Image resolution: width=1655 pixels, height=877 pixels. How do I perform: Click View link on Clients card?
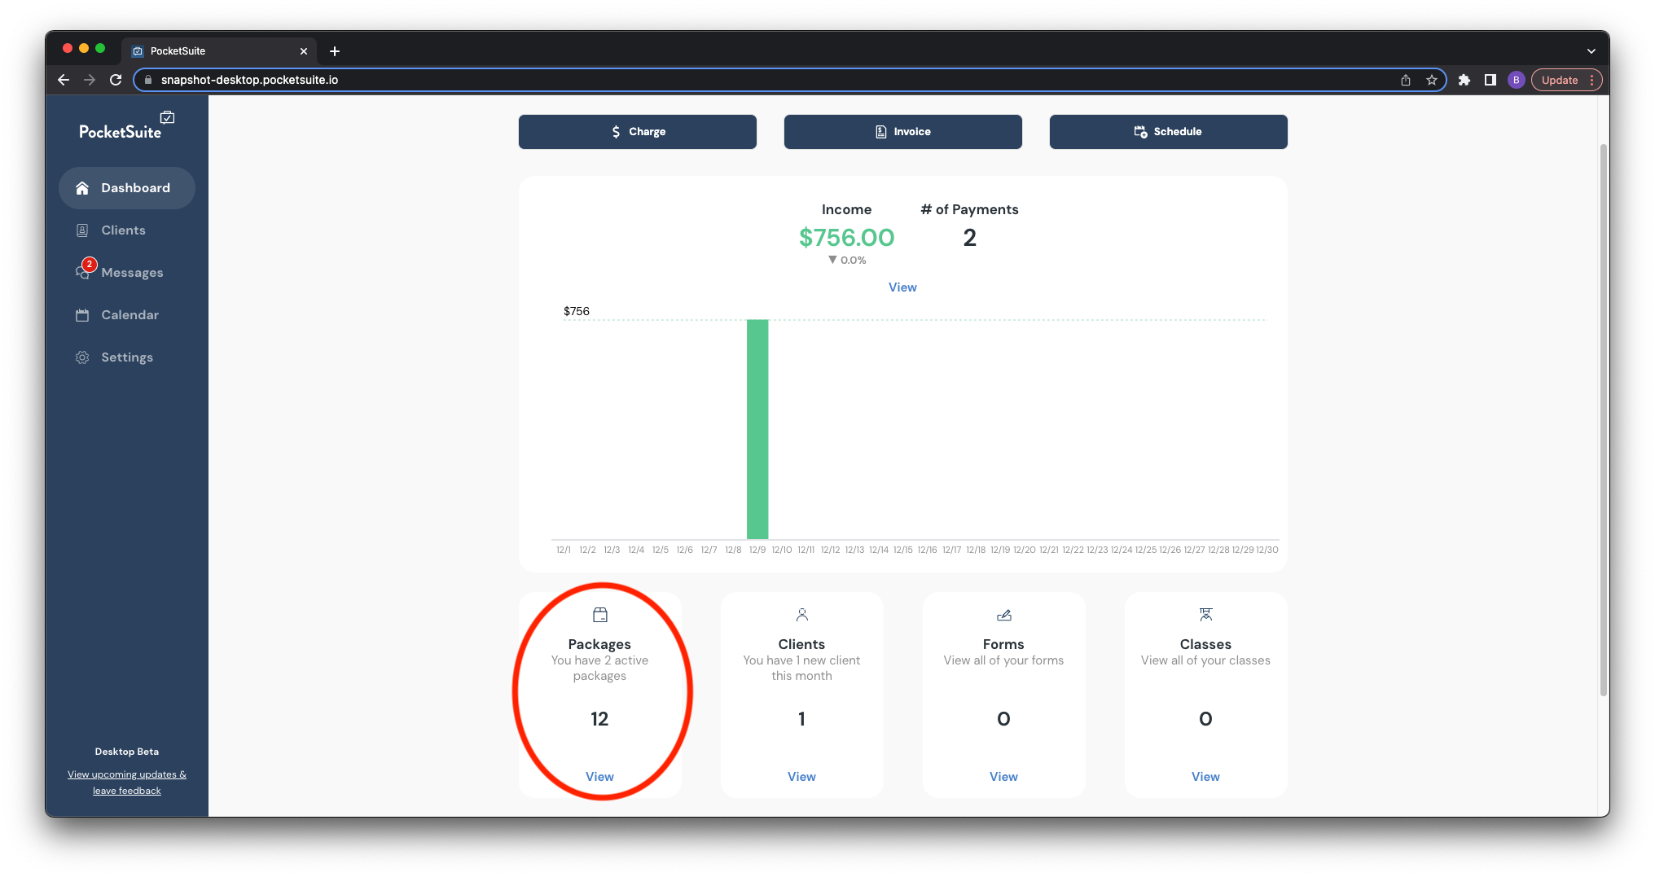pyautogui.click(x=802, y=777)
